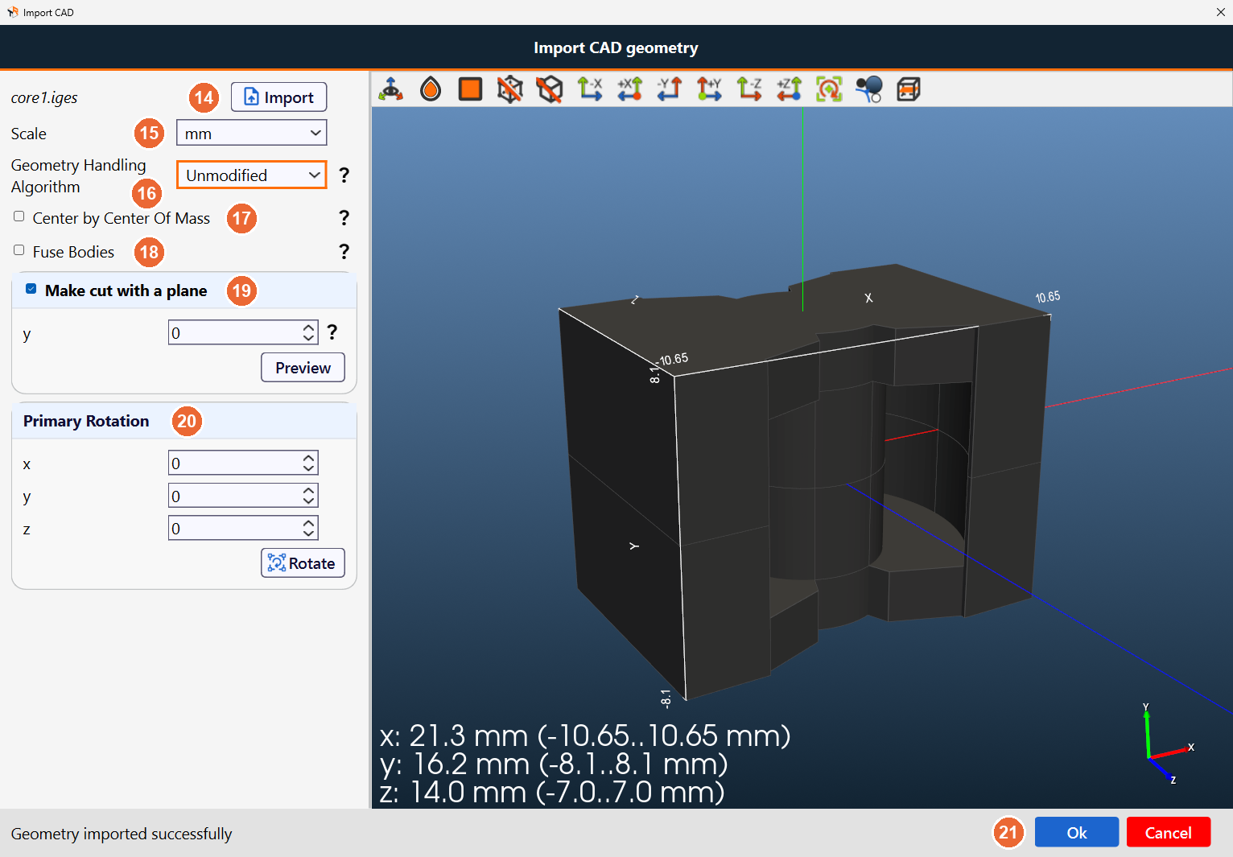This screenshot has width=1233, height=857.
Task: Click the Rotate button
Action: (x=303, y=563)
